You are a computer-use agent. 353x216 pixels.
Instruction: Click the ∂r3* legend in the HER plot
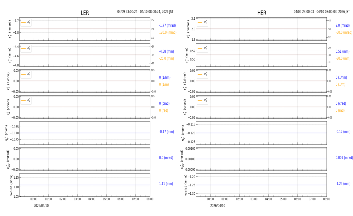click(x=202, y=74)
